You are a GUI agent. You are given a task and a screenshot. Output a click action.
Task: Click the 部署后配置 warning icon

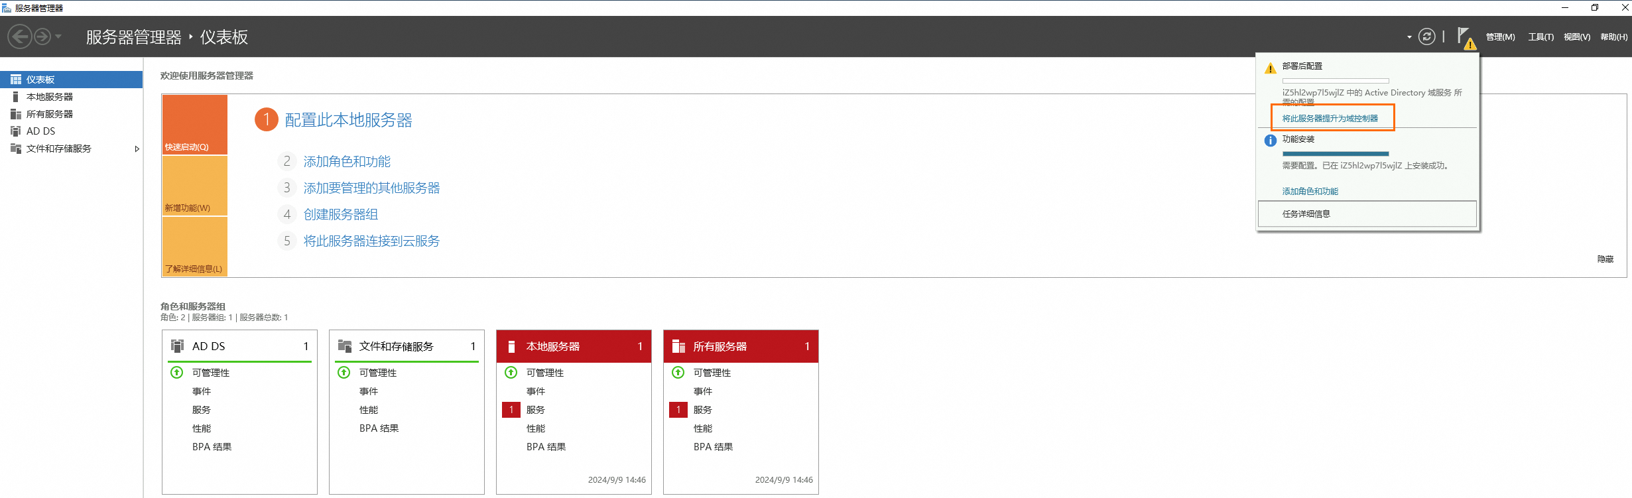[x=1270, y=68]
